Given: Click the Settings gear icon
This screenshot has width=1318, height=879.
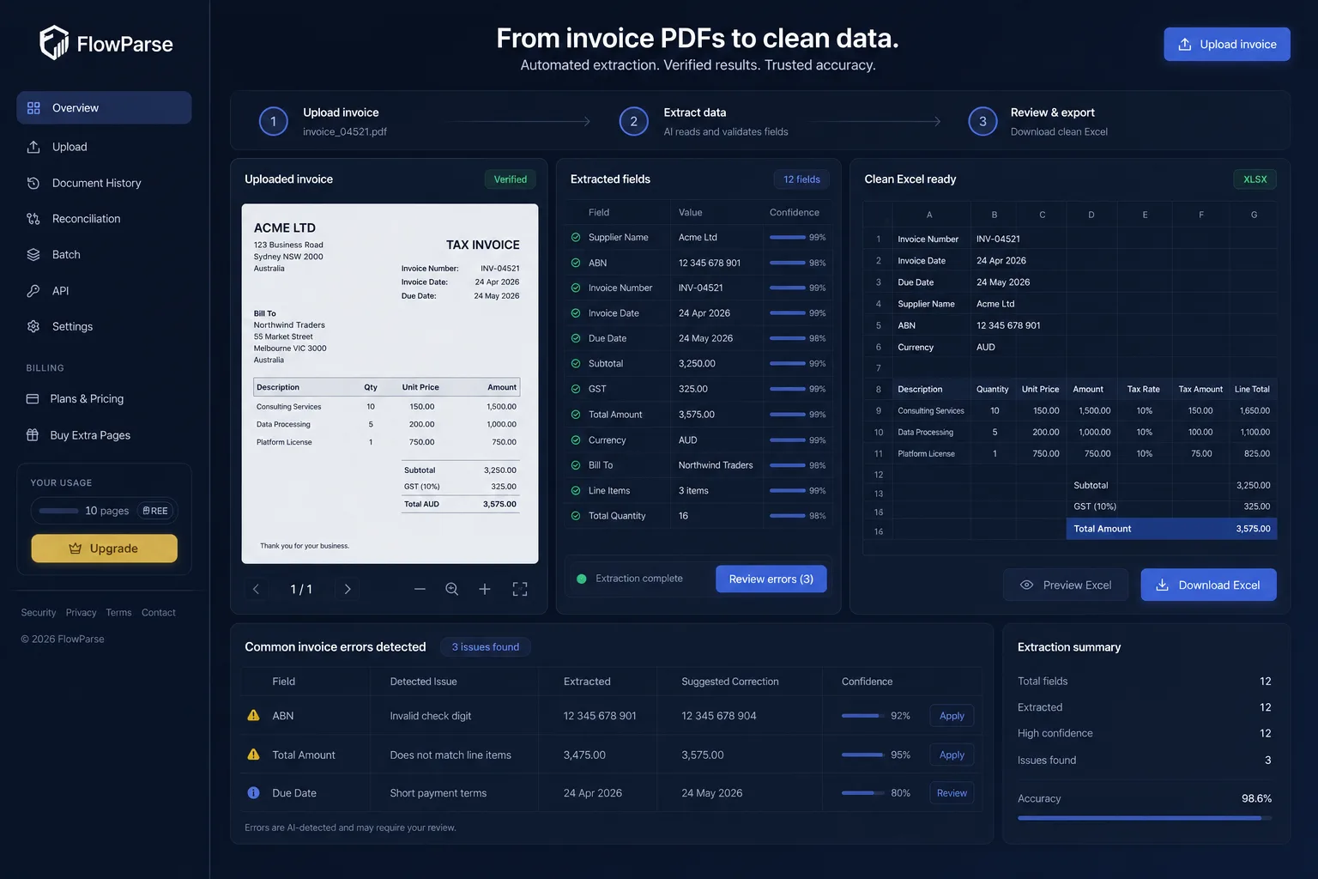Looking at the screenshot, I should click(33, 326).
